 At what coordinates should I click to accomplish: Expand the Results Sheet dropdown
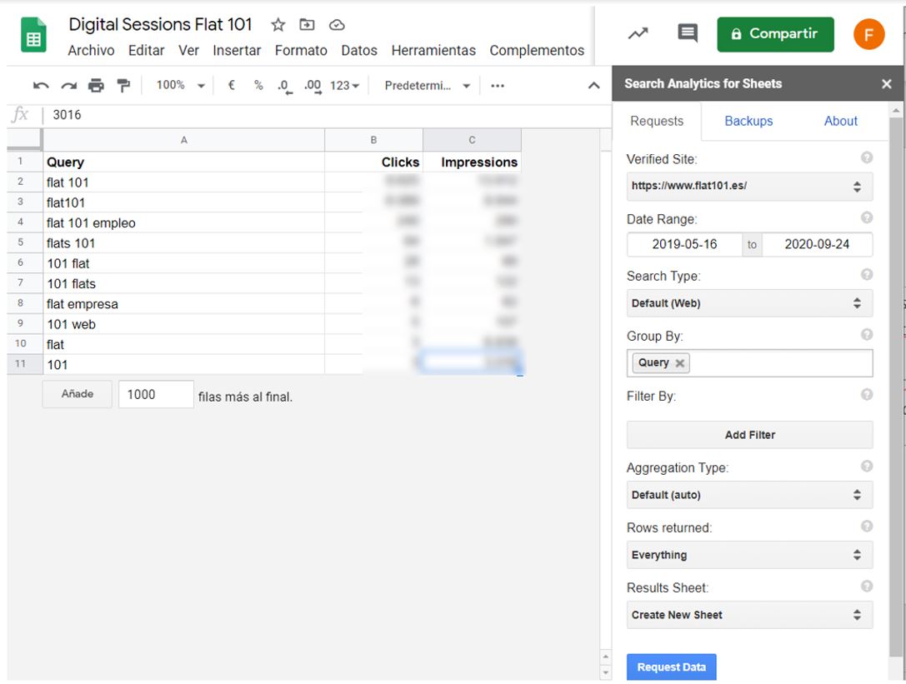tap(749, 615)
